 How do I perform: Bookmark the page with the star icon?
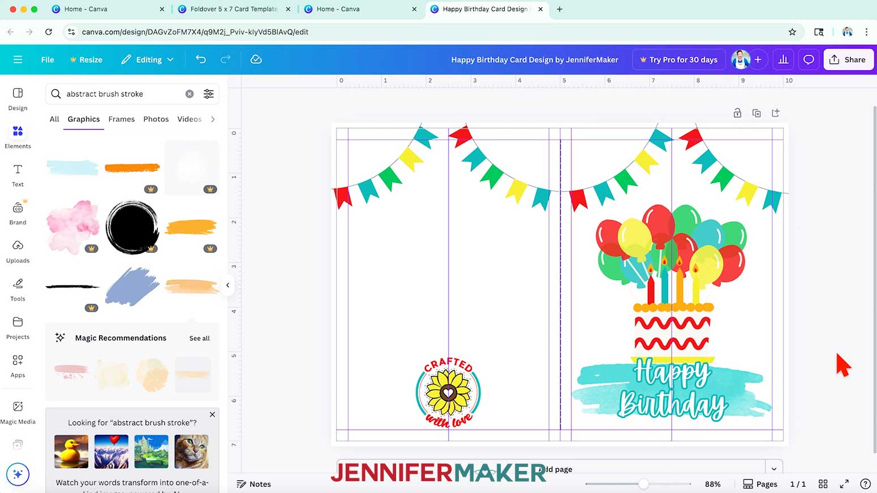pos(792,32)
